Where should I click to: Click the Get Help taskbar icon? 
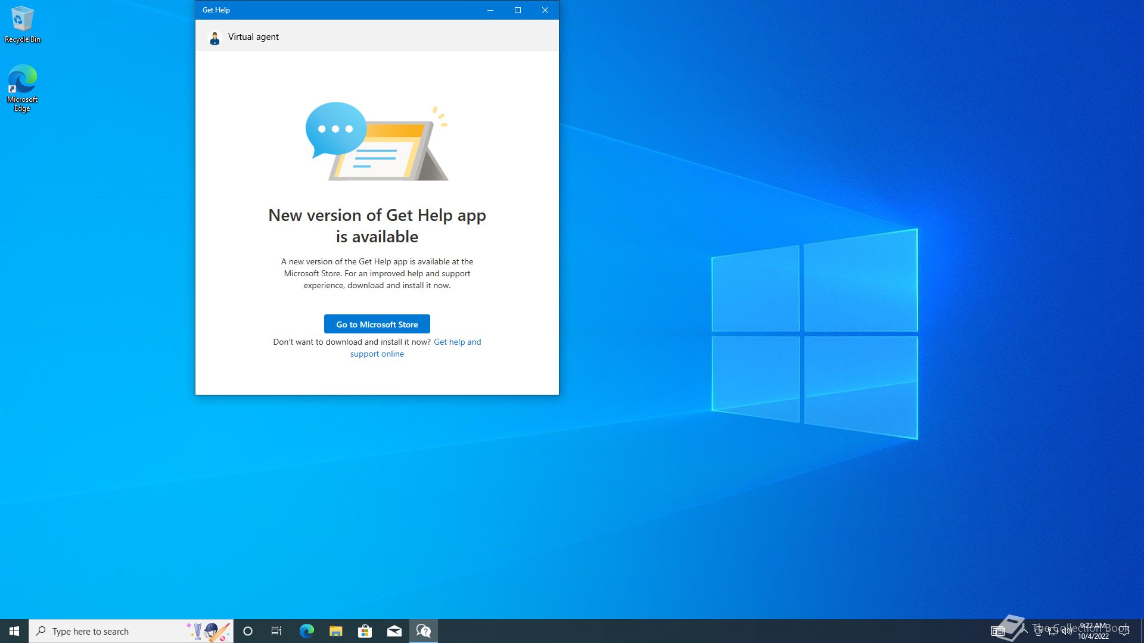click(423, 631)
